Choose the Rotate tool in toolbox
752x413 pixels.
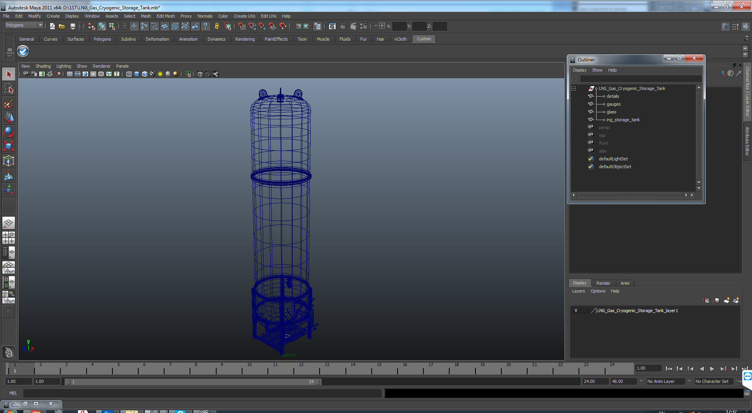pos(9,132)
